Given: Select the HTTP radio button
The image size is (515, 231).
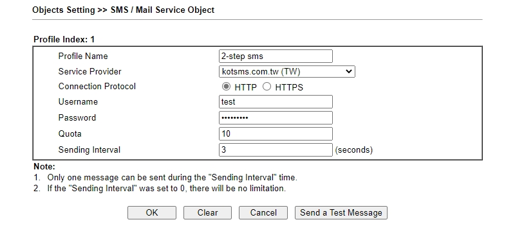Looking at the screenshot, I should [227, 87].
